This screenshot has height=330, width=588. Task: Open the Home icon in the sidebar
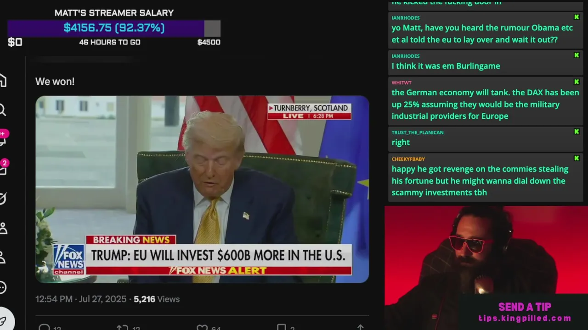pos(2,81)
